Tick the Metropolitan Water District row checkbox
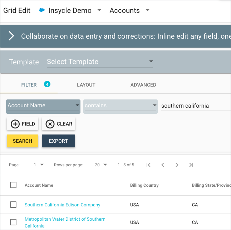The width and height of the screenshot is (231, 230). [x=13, y=222]
